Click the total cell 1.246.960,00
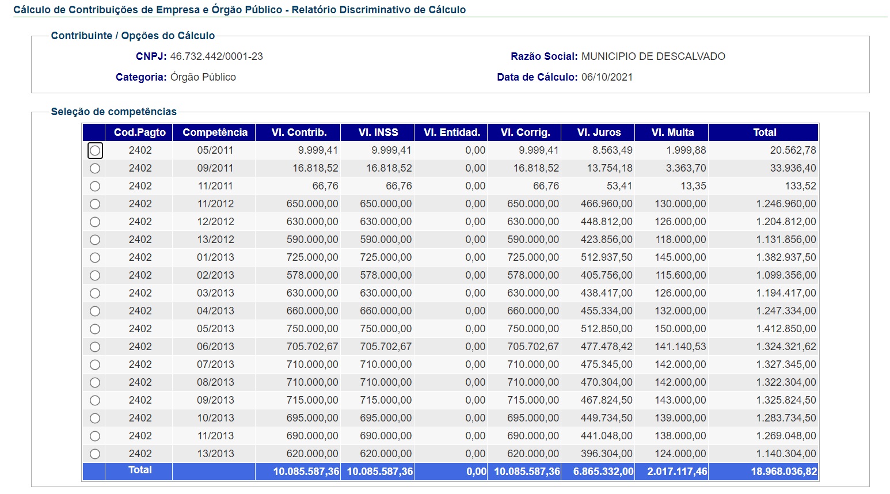Screen dimensions: 890x494 point(786,204)
